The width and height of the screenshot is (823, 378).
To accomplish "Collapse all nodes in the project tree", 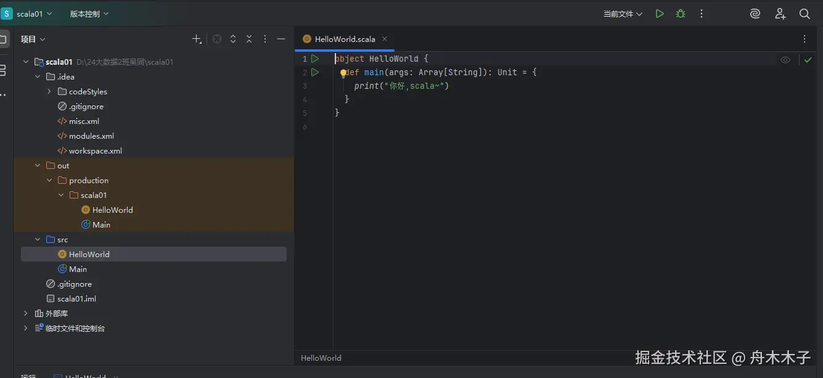I will click(x=249, y=39).
